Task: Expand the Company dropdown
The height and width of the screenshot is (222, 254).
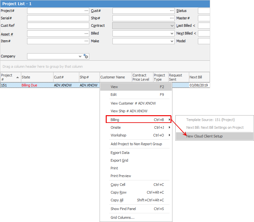Action: point(80,56)
